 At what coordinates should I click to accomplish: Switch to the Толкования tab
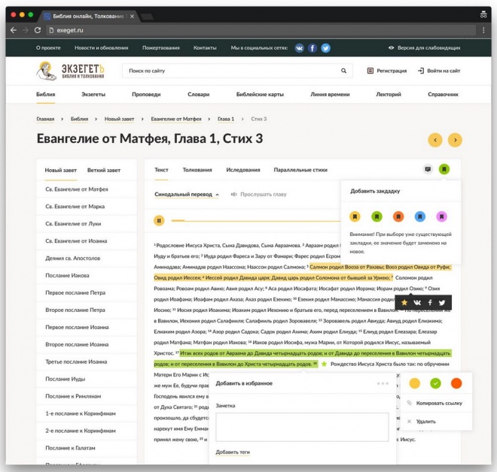point(197,170)
